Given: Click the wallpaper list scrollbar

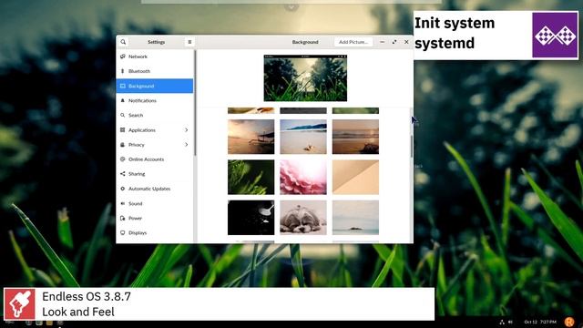Looking at the screenshot, I should click(x=411, y=146).
